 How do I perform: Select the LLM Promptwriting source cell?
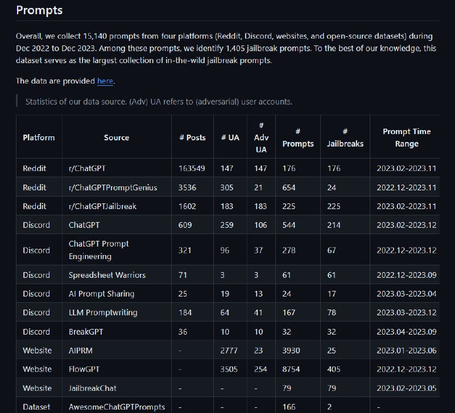click(x=103, y=312)
